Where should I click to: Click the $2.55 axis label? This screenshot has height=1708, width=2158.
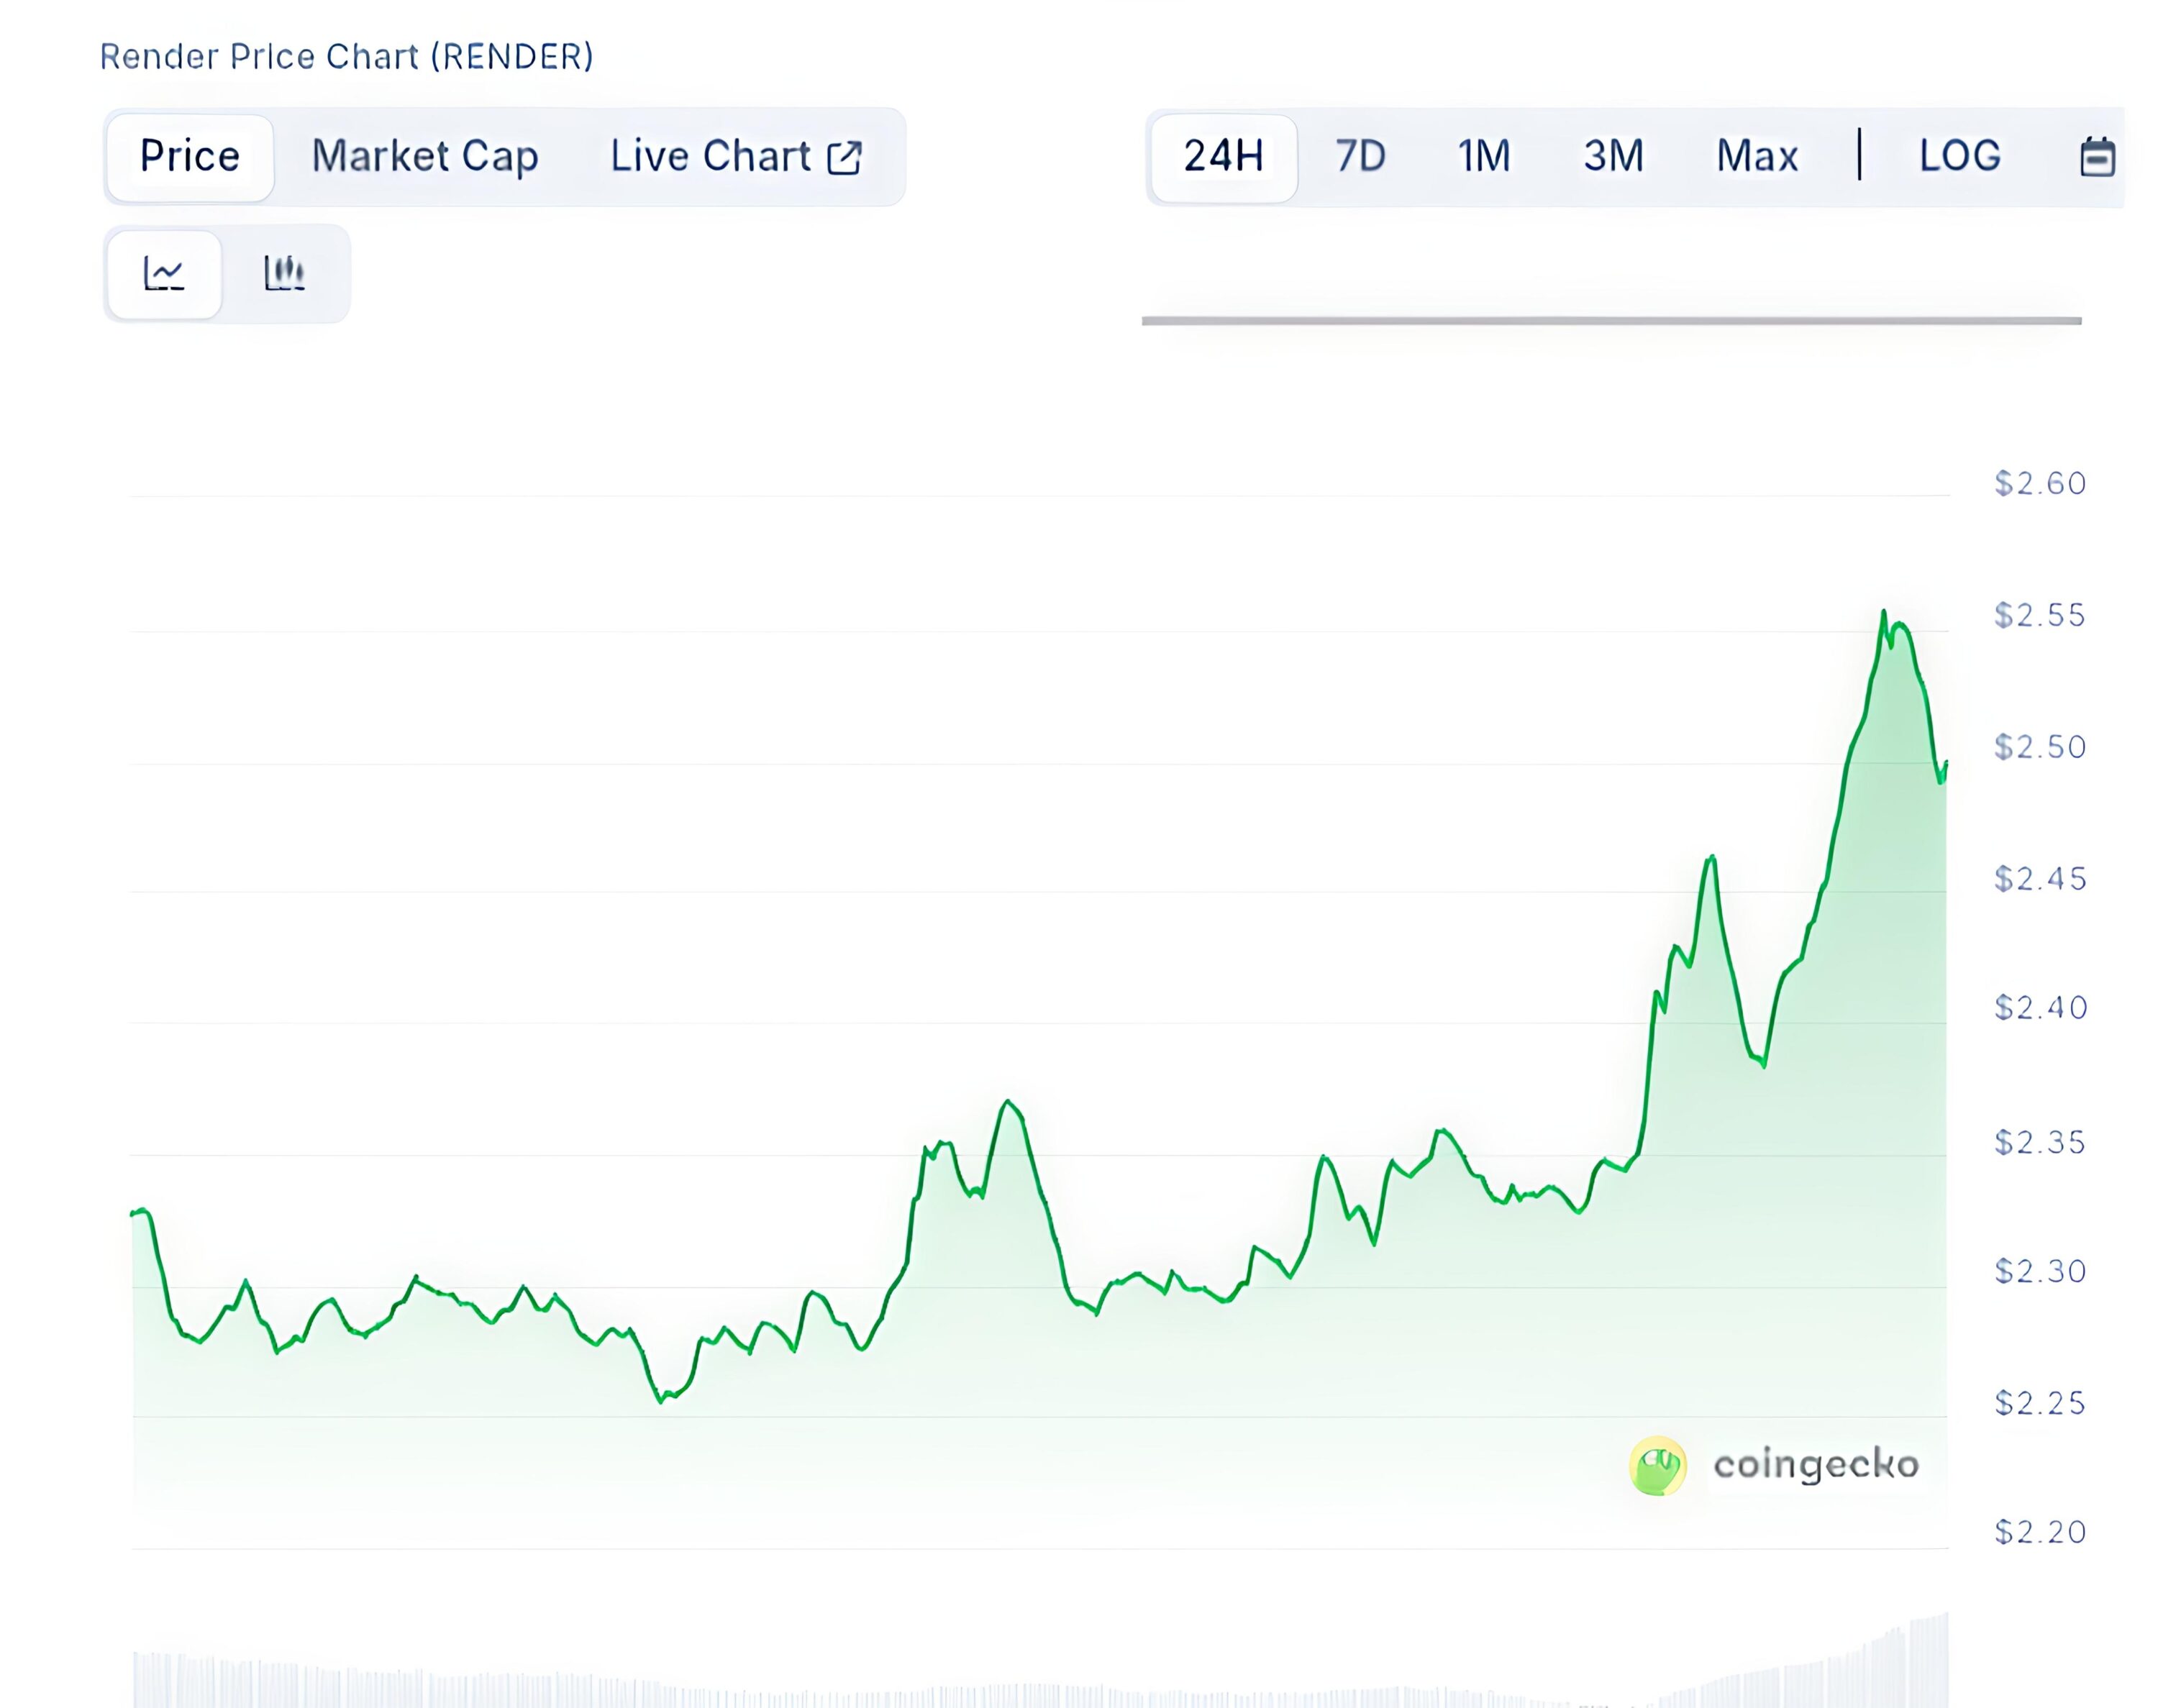click(x=2040, y=615)
